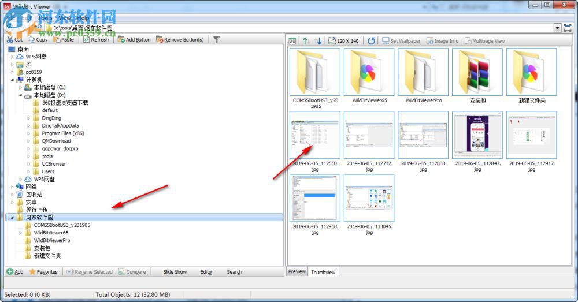Open Favorites star button
The image size is (578, 302).
(x=43, y=272)
